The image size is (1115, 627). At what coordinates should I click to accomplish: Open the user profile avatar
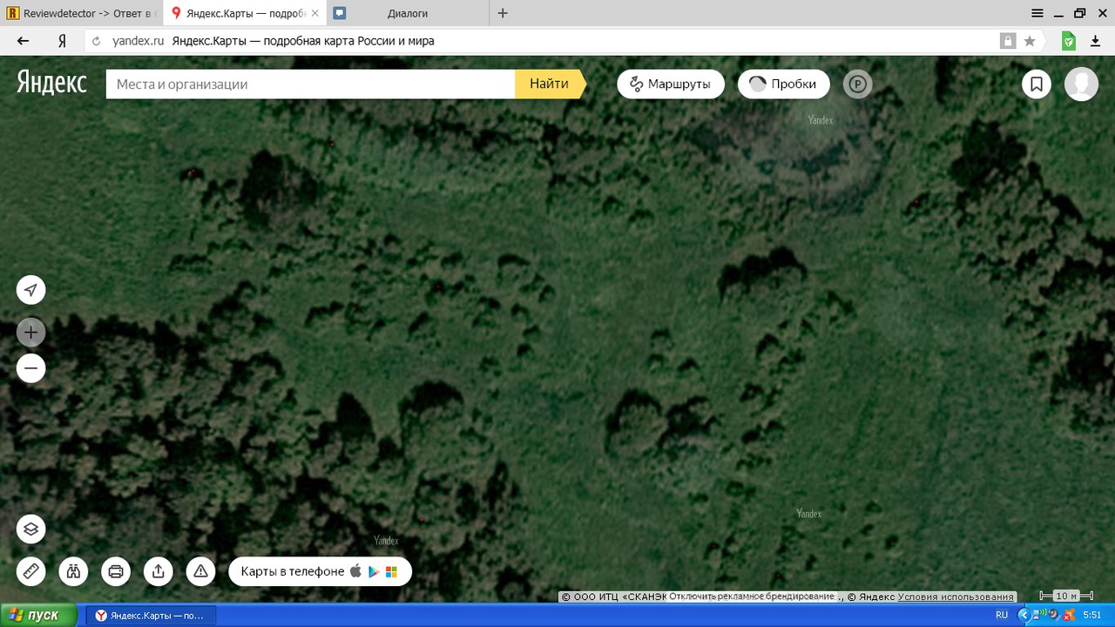click(1081, 84)
